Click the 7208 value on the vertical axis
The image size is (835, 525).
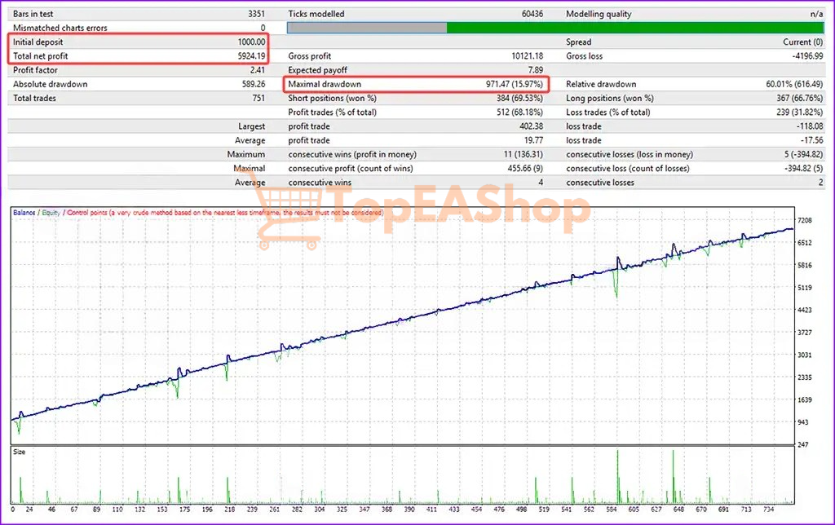click(806, 221)
